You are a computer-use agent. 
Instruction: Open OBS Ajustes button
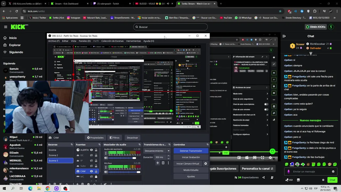pos(191,176)
